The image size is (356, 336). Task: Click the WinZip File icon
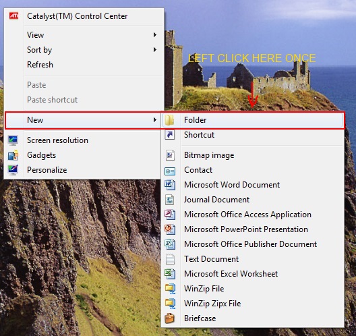[x=170, y=289]
